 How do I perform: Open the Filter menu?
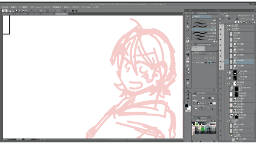tap(76, 7)
